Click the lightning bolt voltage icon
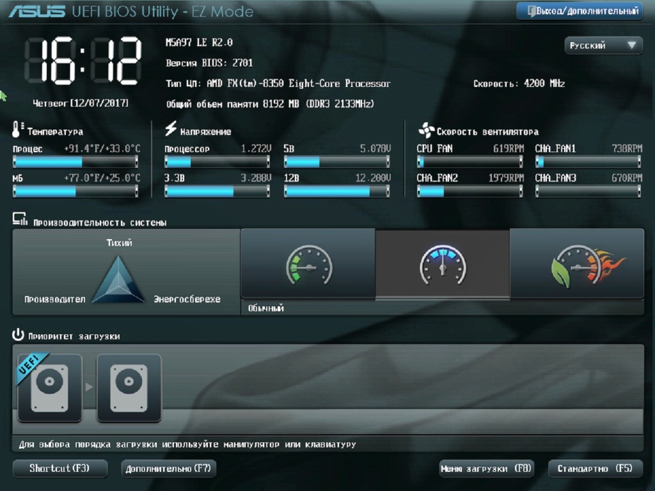This screenshot has height=491, width=655. [170, 129]
